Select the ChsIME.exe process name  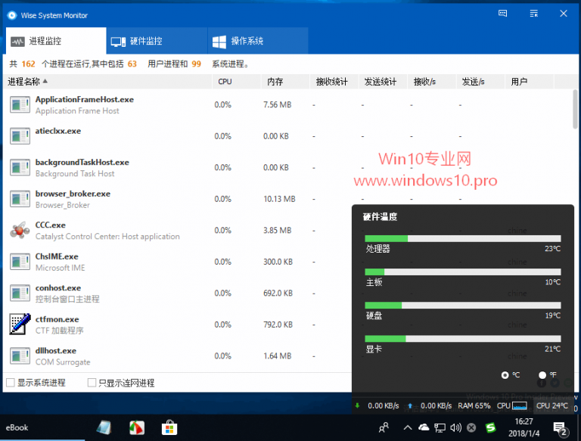(57, 256)
